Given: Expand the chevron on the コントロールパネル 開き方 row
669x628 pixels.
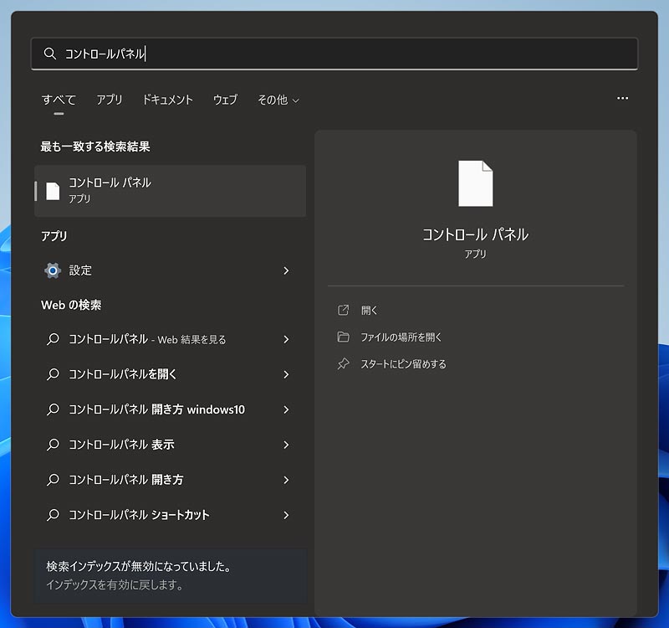Looking at the screenshot, I should click(286, 480).
